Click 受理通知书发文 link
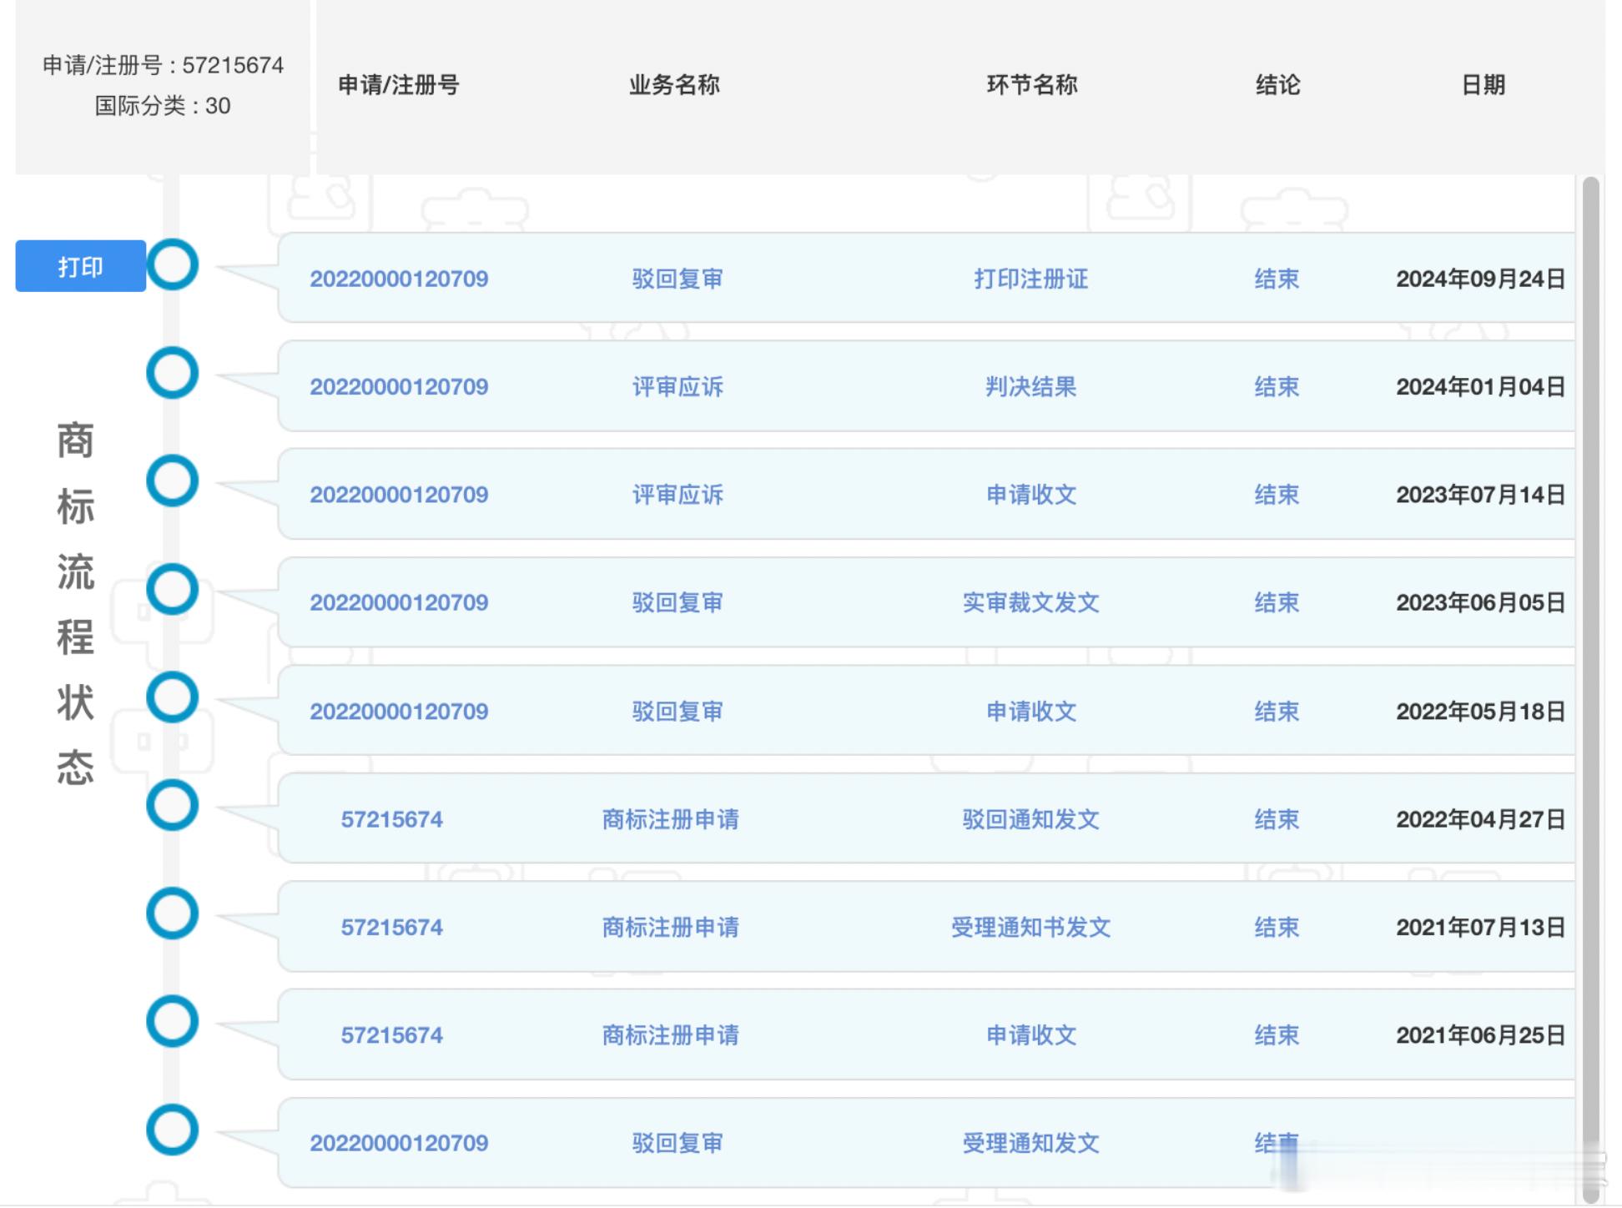 tap(1030, 927)
